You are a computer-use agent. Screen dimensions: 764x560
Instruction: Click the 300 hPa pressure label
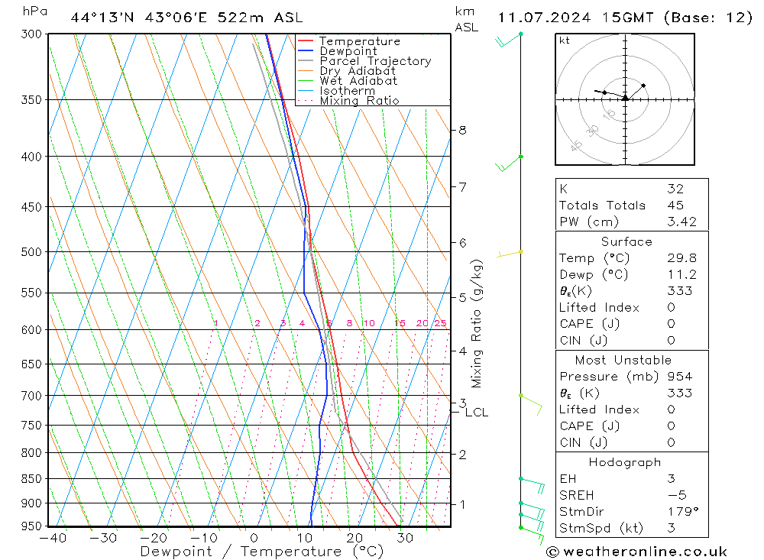[31, 34]
